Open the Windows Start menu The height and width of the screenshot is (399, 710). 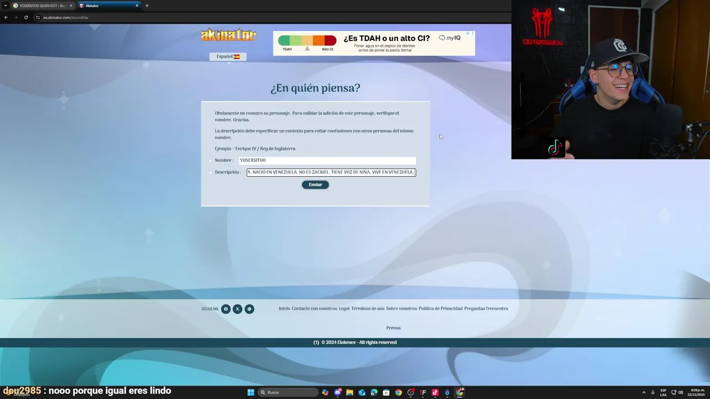(x=251, y=392)
